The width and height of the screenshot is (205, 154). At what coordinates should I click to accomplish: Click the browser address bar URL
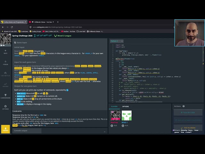click(57, 27)
